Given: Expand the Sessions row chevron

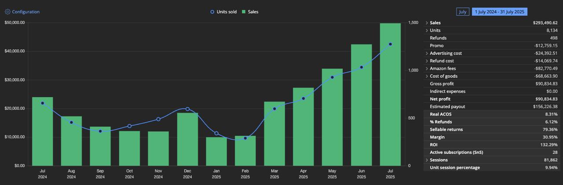Looking at the screenshot, I should tap(427, 160).
